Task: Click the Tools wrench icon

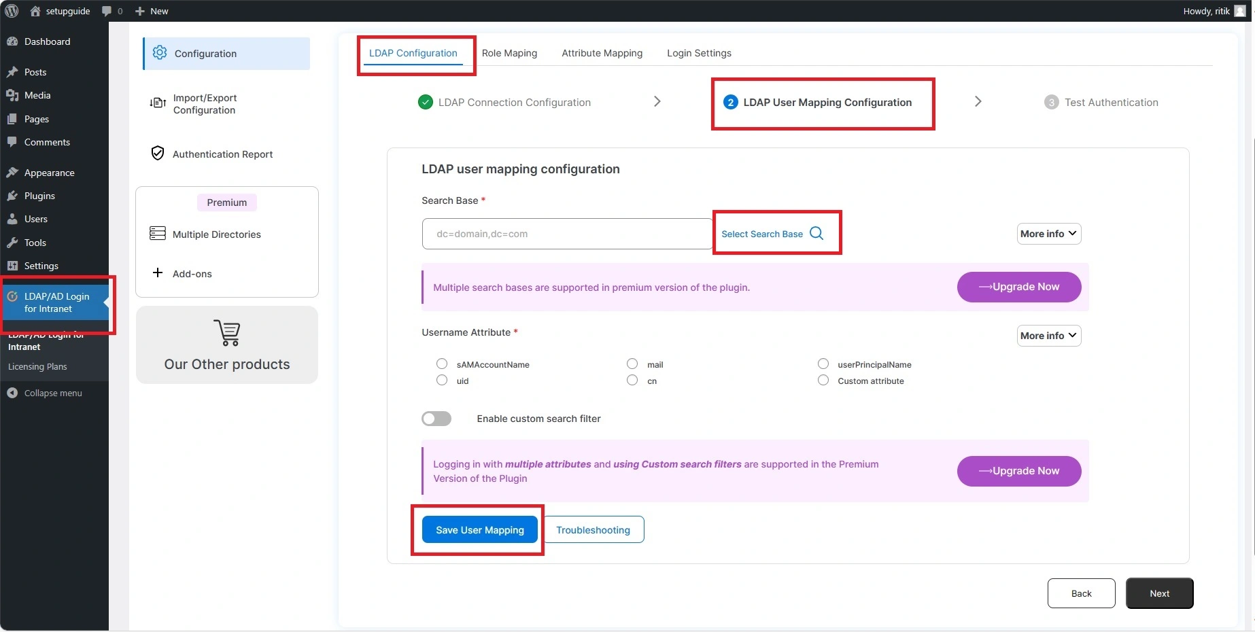Action: coord(12,243)
